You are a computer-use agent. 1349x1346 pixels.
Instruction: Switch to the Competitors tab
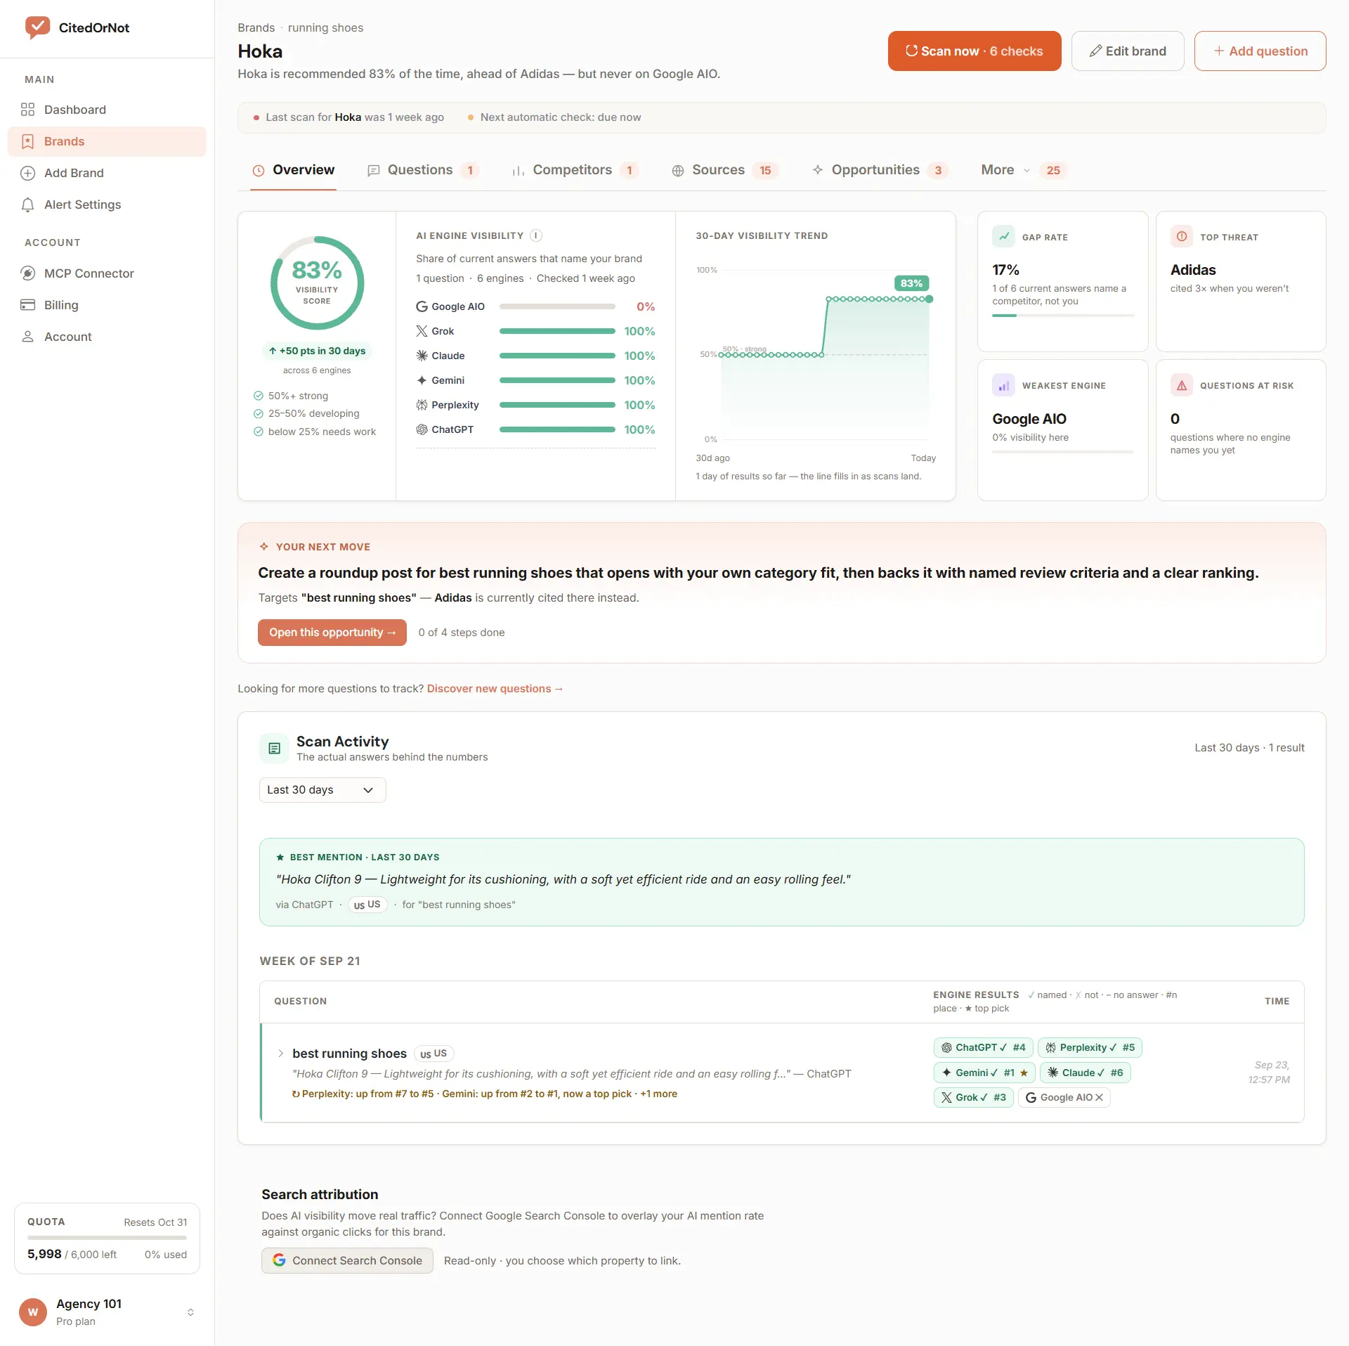575,170
